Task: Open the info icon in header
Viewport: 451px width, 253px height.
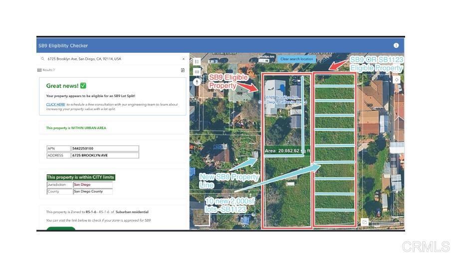Action: (396, 45)
